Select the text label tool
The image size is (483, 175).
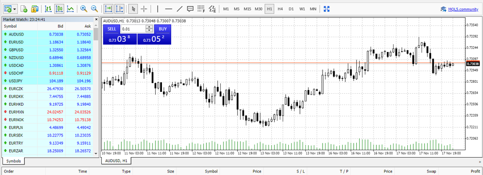[190, 9]
